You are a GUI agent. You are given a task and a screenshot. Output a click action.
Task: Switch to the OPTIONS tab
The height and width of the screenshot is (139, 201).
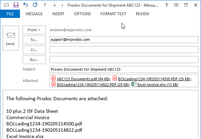83,14
